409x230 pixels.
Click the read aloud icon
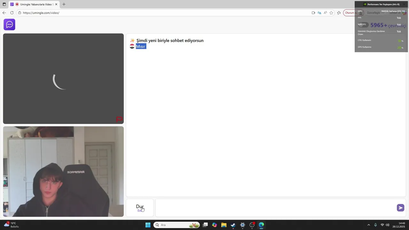325,13
